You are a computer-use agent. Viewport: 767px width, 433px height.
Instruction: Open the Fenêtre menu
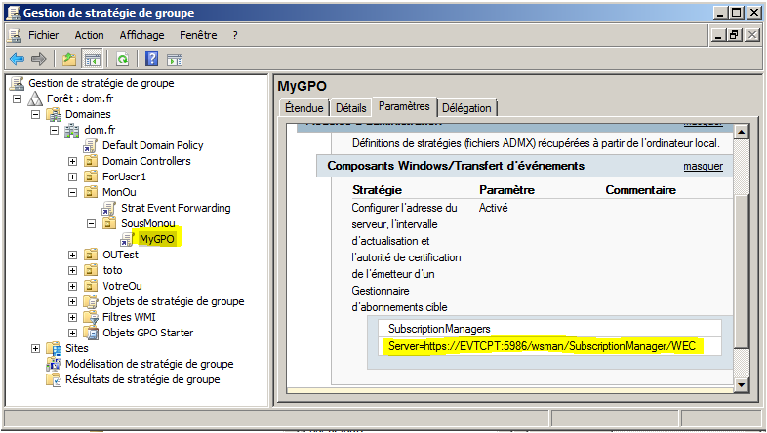[198, 35]
